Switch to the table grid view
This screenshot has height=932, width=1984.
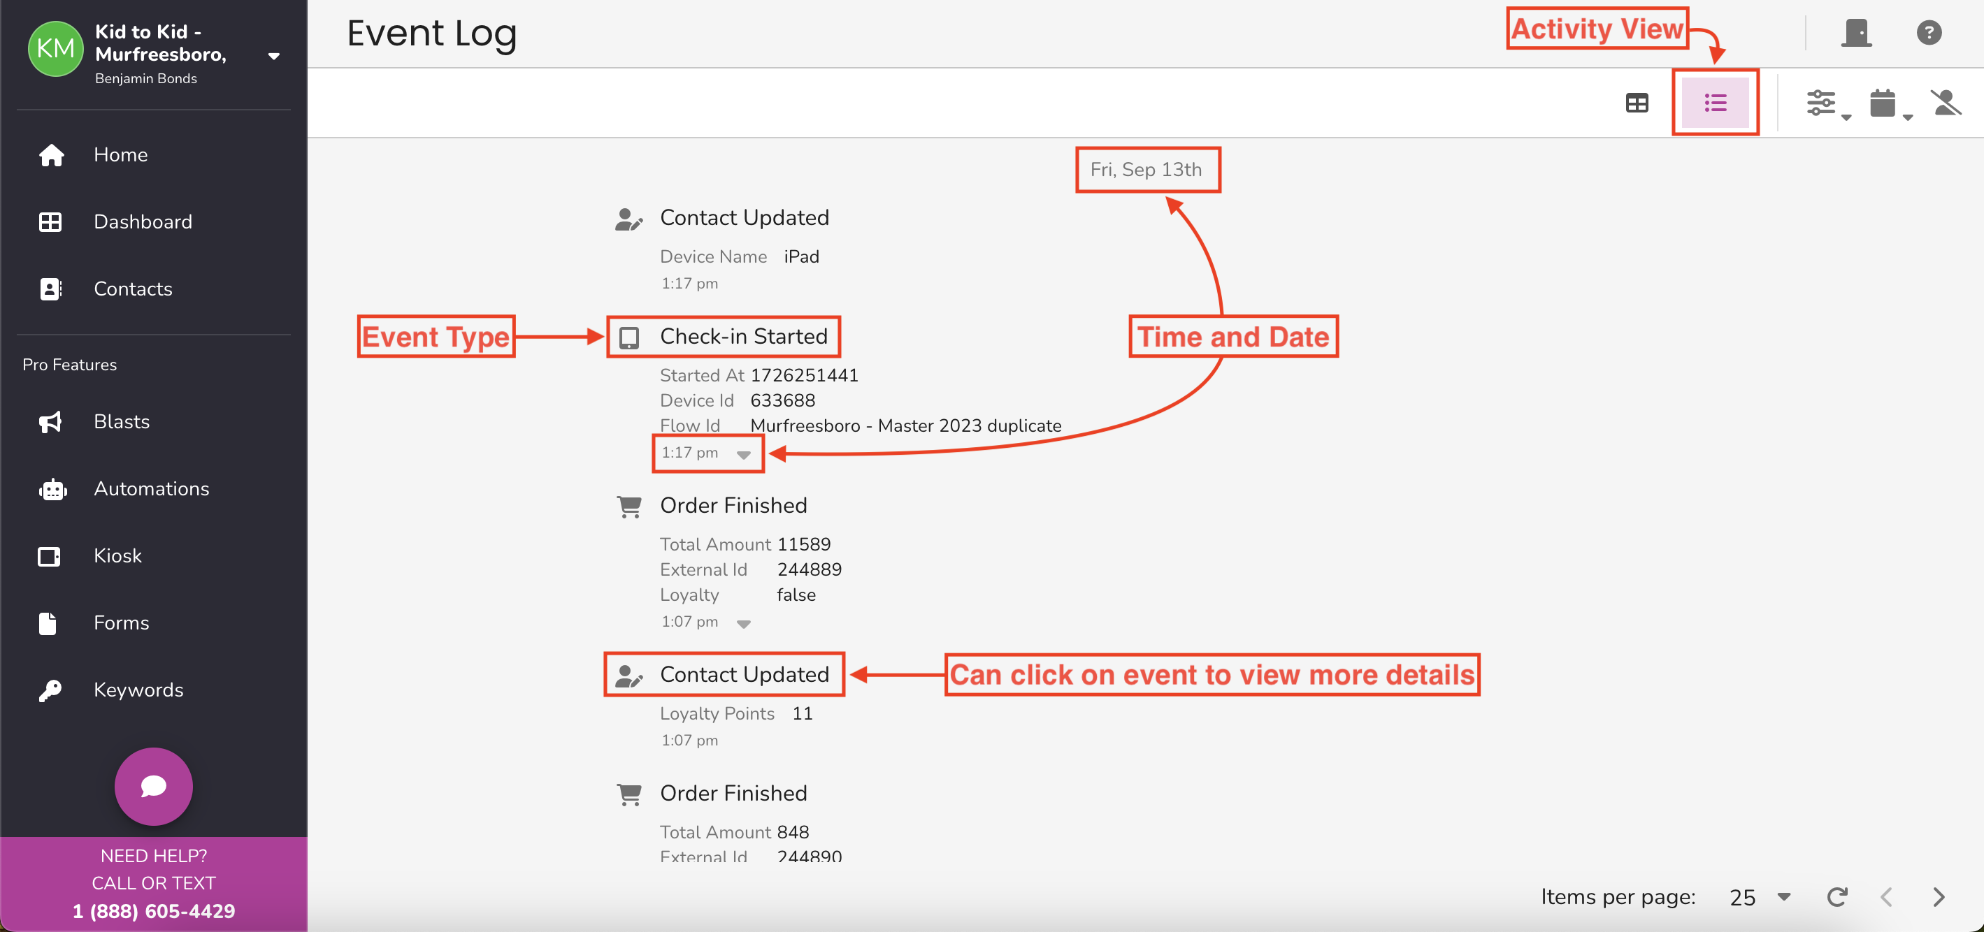[x=1637, y=103]
